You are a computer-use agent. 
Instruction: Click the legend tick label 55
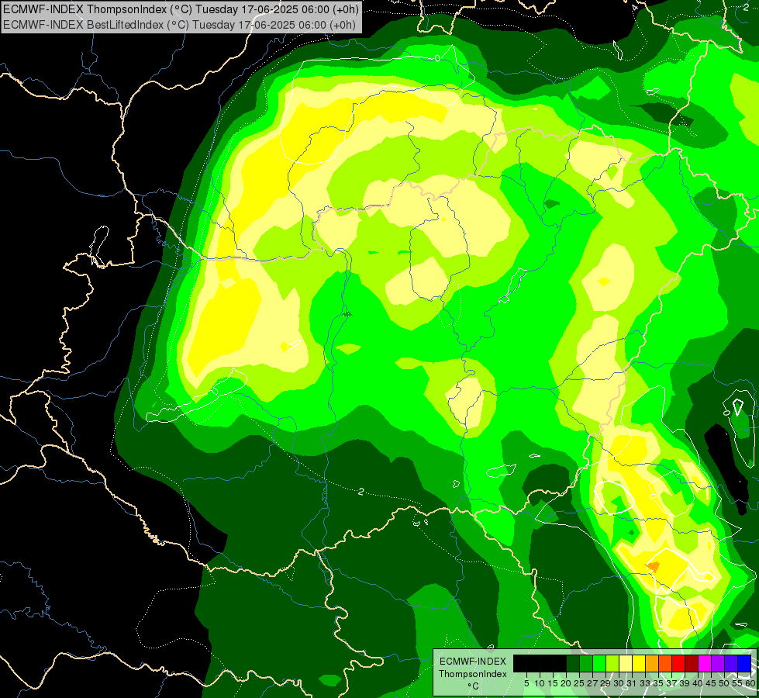(x=737, y=683)
